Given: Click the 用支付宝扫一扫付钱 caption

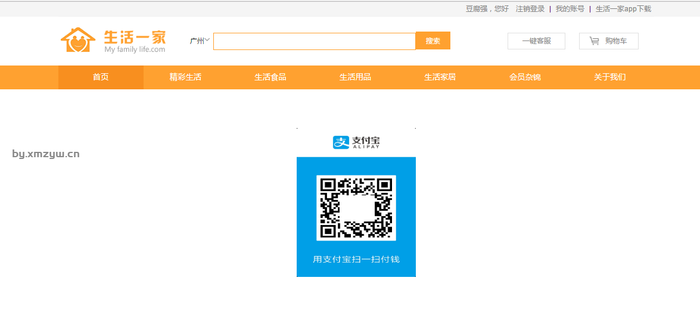Looking at the screenshot, I should coord(356,259).
